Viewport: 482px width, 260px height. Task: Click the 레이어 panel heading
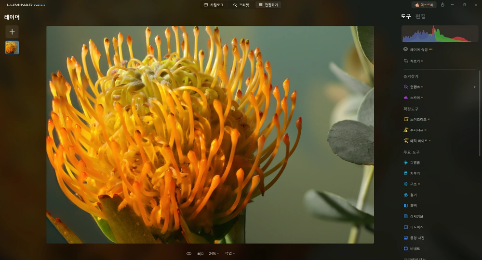point(12,17)
